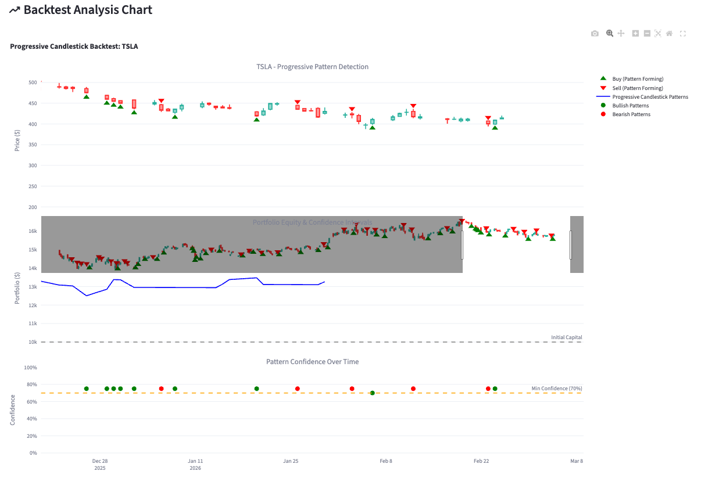Click the trending-line icon beside Backtest Analysis Chart
This screenshot has width=701, height=482.
pos(15,9)
